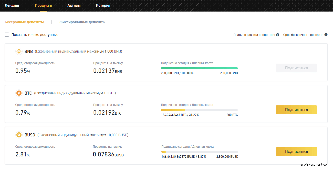The height and width of the screenshot is (170, 333).
Task: Click the BNB card title text
Action: point(29,51)
